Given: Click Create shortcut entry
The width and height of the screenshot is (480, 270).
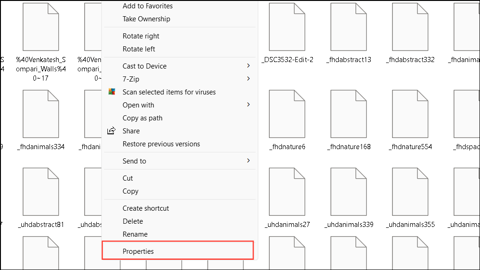Looking at the screenshot, I should (x=146, y=208).
